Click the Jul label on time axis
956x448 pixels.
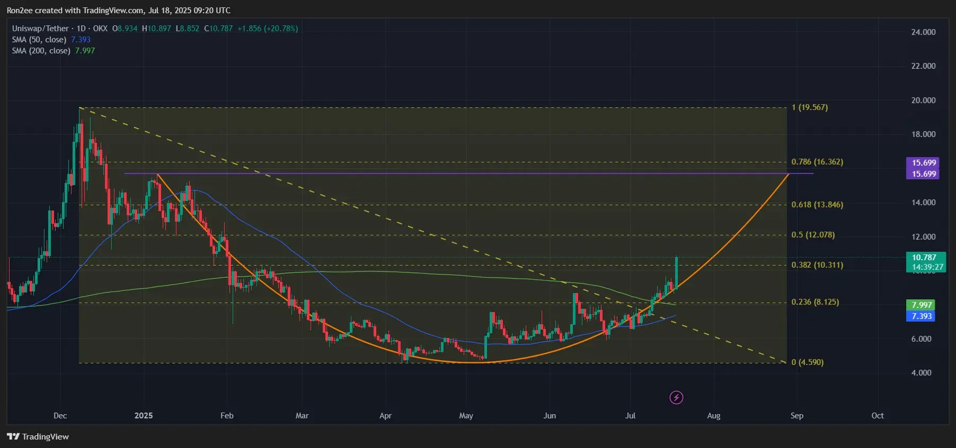[630, 416]
